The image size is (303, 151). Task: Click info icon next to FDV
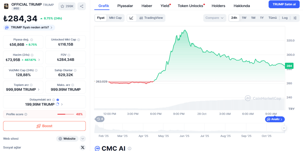point(69,55)
